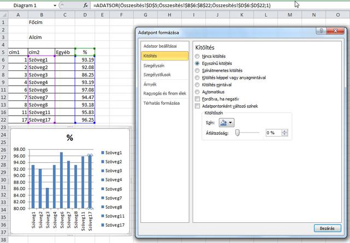350x243 pixels.
Task: Click cell containing cím1 header
Action: click(x=18, y=52)
